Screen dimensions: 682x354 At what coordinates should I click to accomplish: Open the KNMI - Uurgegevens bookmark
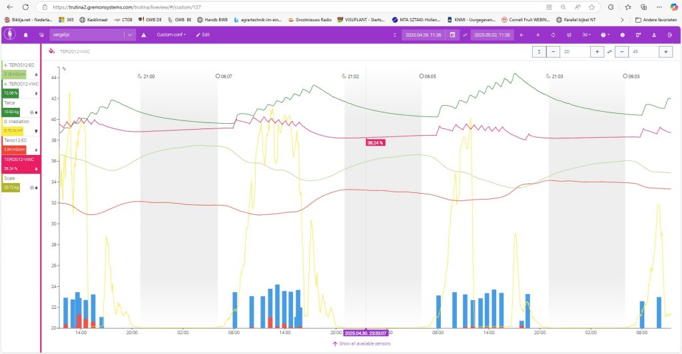472,20
